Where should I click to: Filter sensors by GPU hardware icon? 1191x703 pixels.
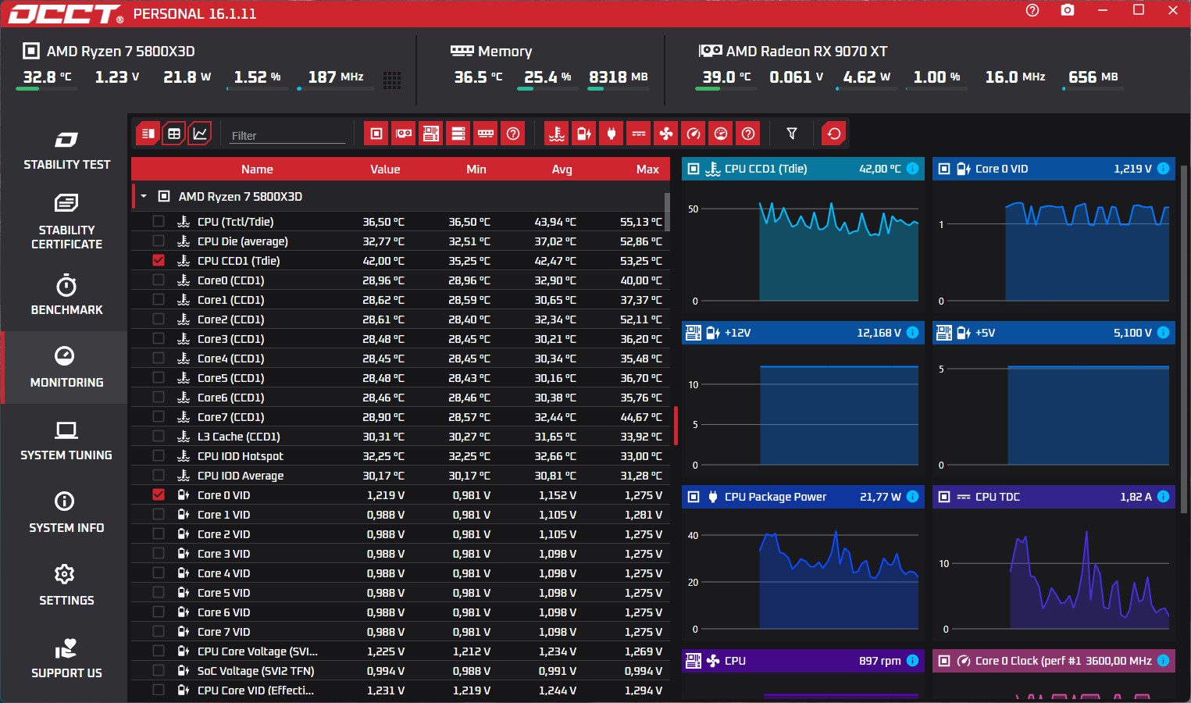tap(404, 134)
